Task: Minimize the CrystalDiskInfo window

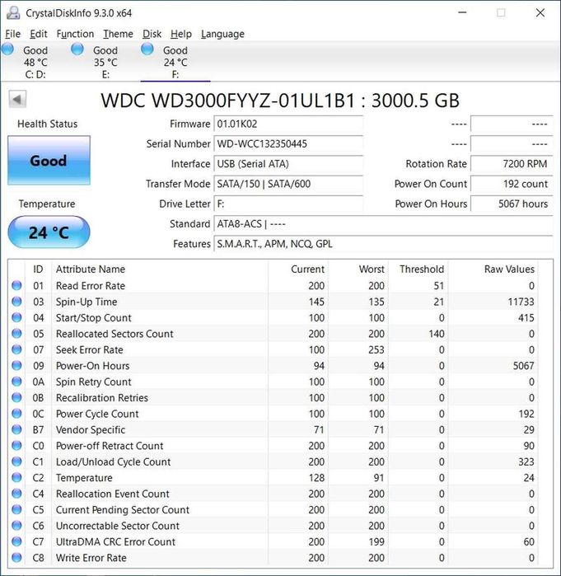Action: pos(463,12)
